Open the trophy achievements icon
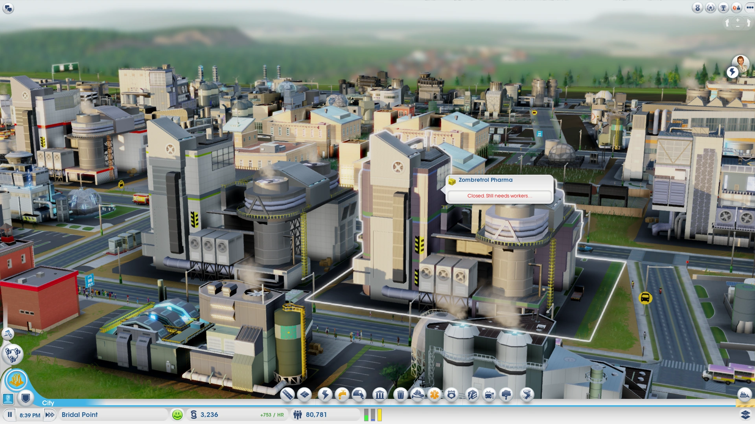 724,8
